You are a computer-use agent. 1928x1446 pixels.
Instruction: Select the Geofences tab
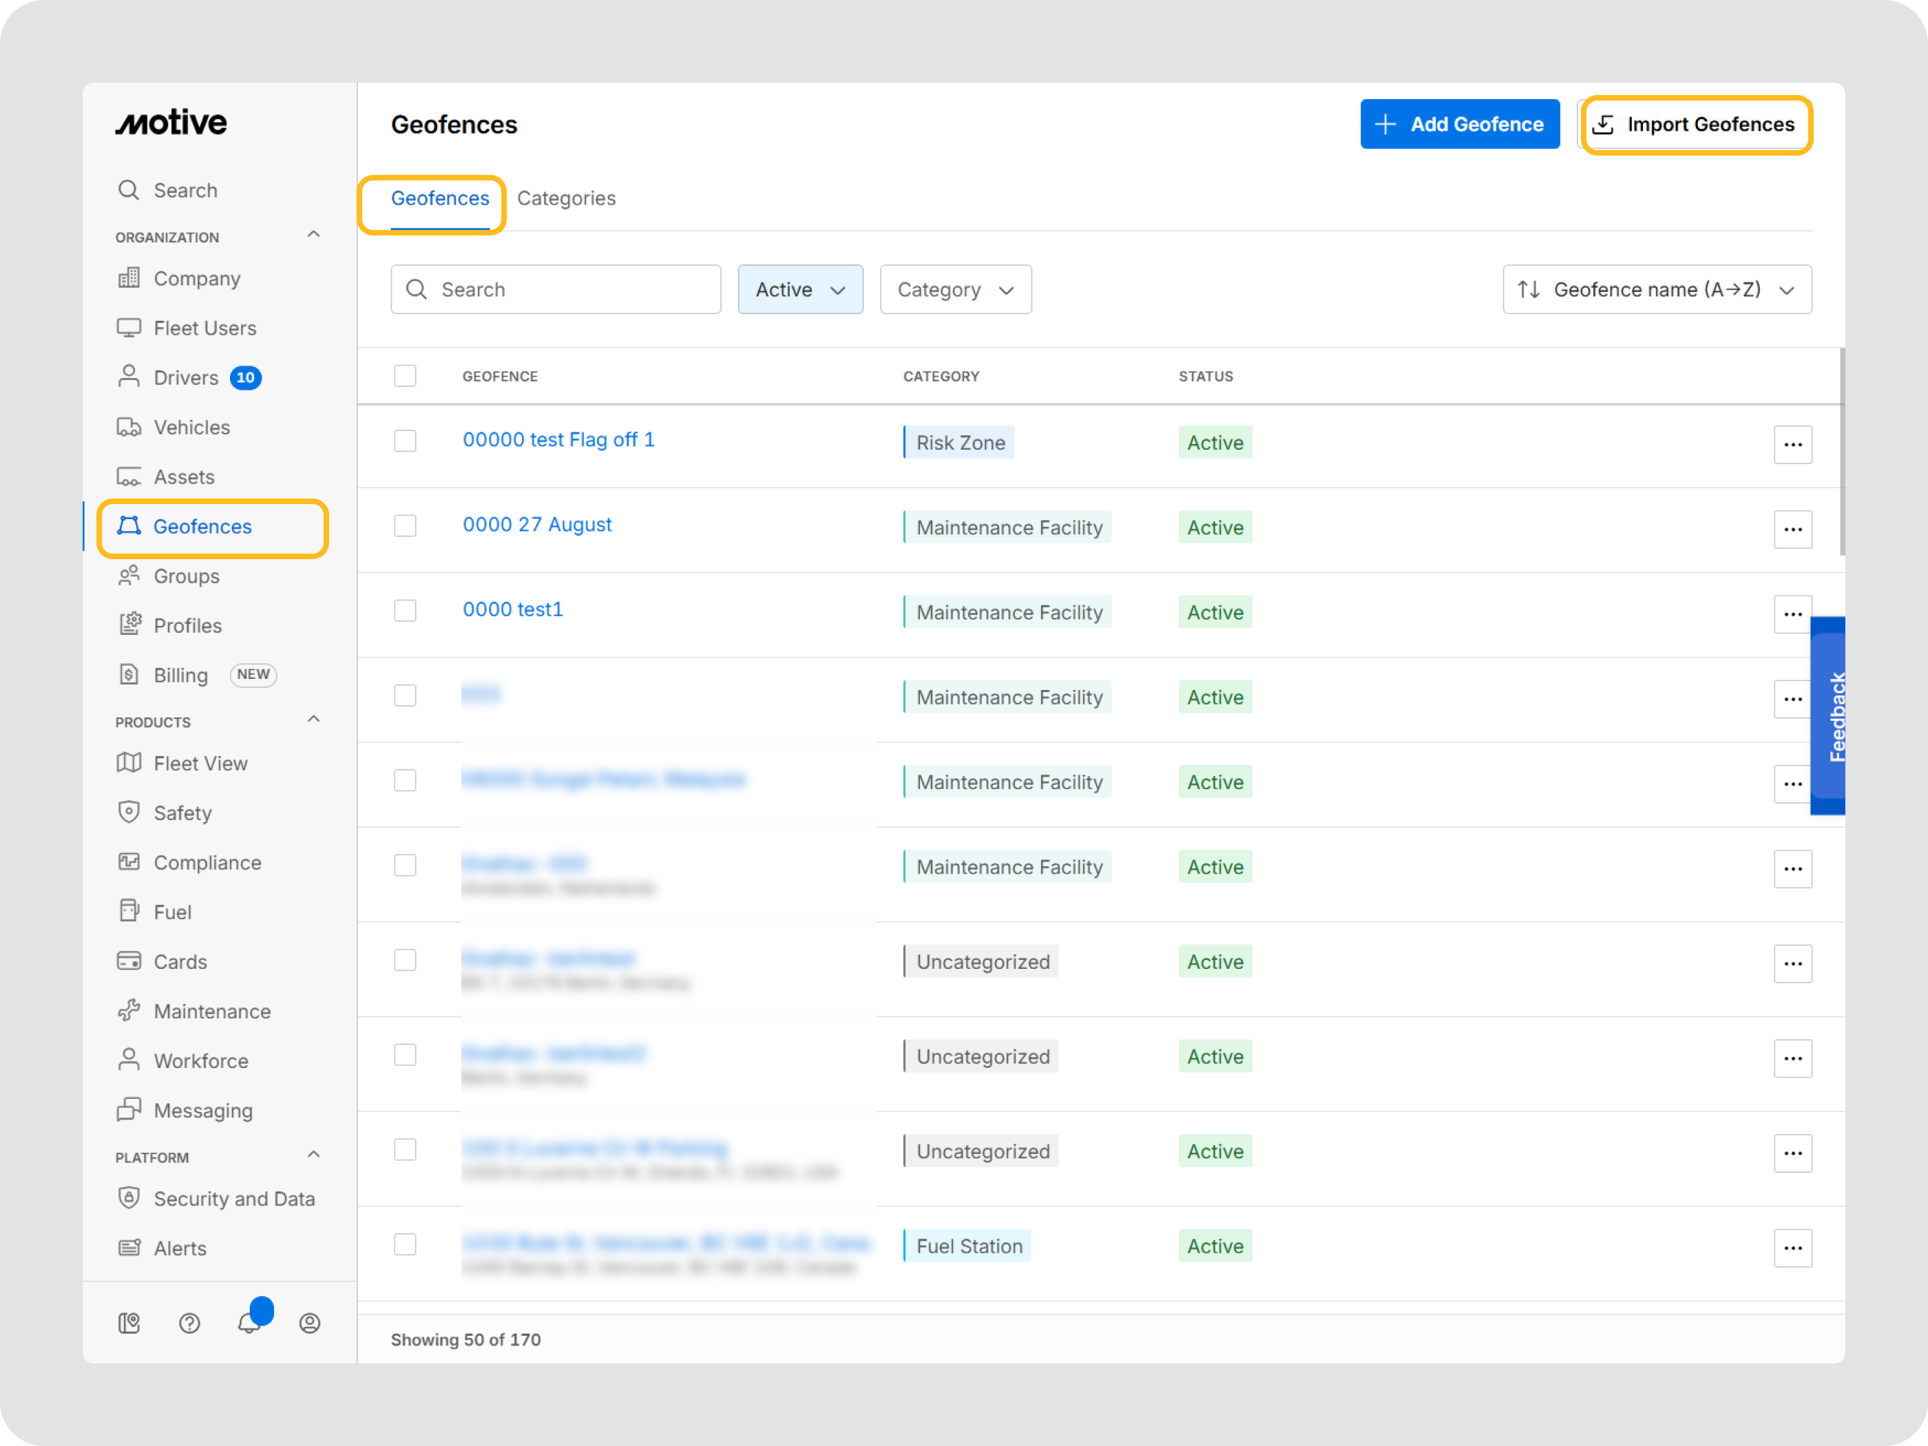point(440,198)
